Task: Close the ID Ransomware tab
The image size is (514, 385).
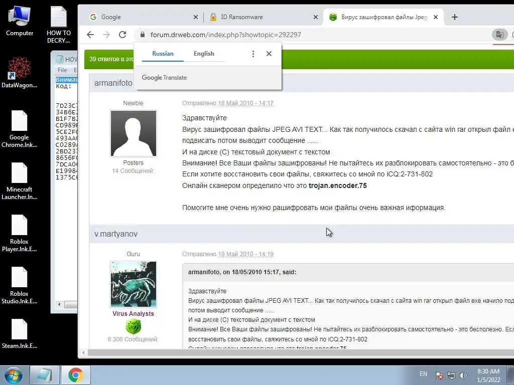Action: pos(315,17)
